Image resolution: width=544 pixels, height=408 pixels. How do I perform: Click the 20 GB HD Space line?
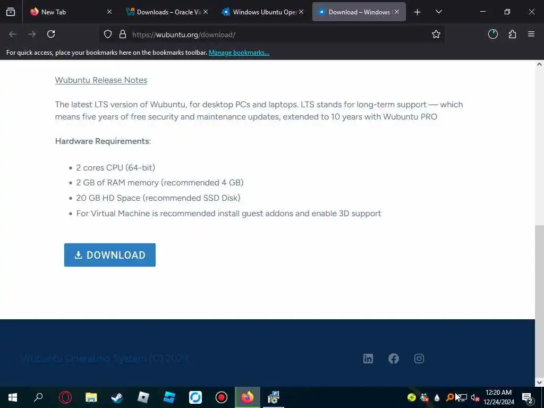coord(158,198)
